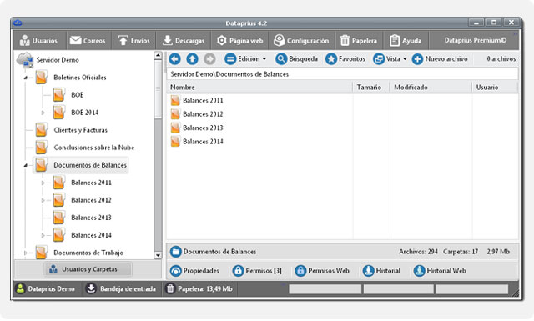Open Favoritos list
This screenshot has height=321, width=534.
tap(345, 59)
